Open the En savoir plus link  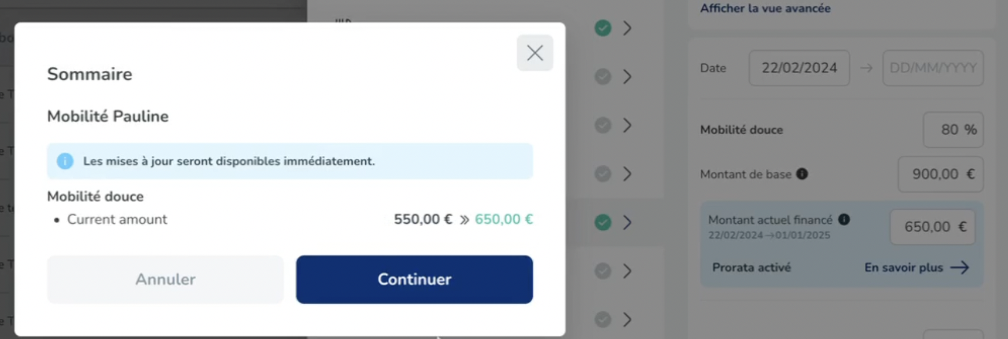pos(903,268)
